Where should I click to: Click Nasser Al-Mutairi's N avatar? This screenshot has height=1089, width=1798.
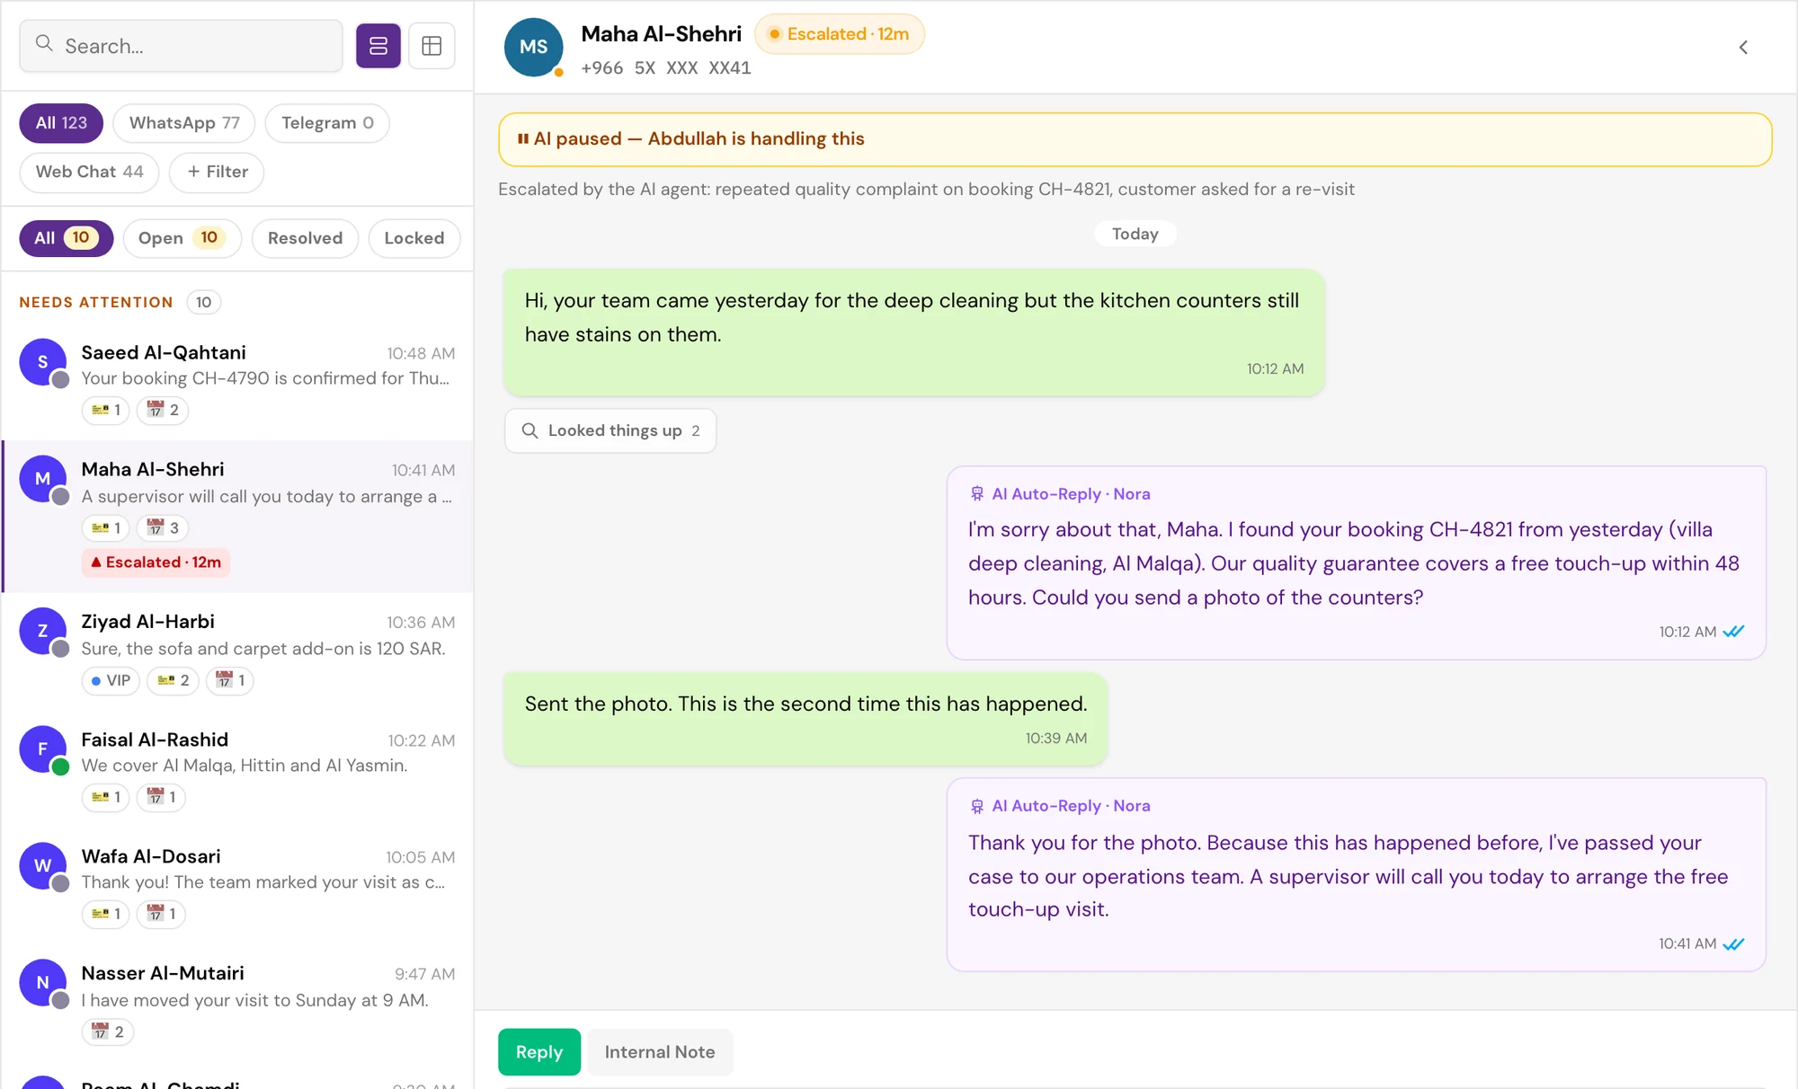[42, 982]
